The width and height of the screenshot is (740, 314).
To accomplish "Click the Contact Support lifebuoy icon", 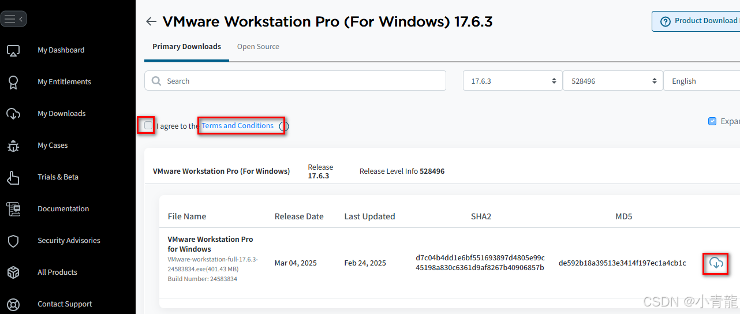I will (x=13, y=304).
